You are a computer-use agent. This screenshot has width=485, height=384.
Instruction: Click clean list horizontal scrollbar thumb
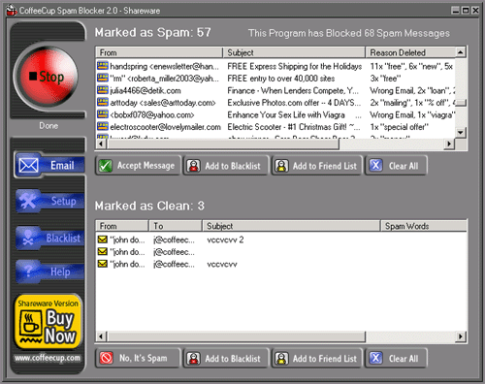point(236,336)
